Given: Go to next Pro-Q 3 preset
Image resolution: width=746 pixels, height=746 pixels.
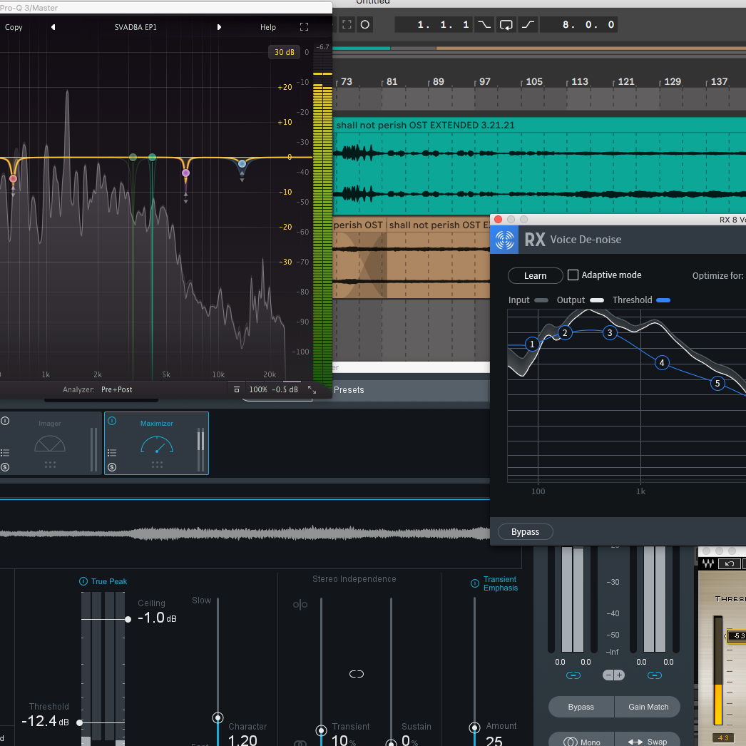Looking at the screenshot, I should point(219,27).
